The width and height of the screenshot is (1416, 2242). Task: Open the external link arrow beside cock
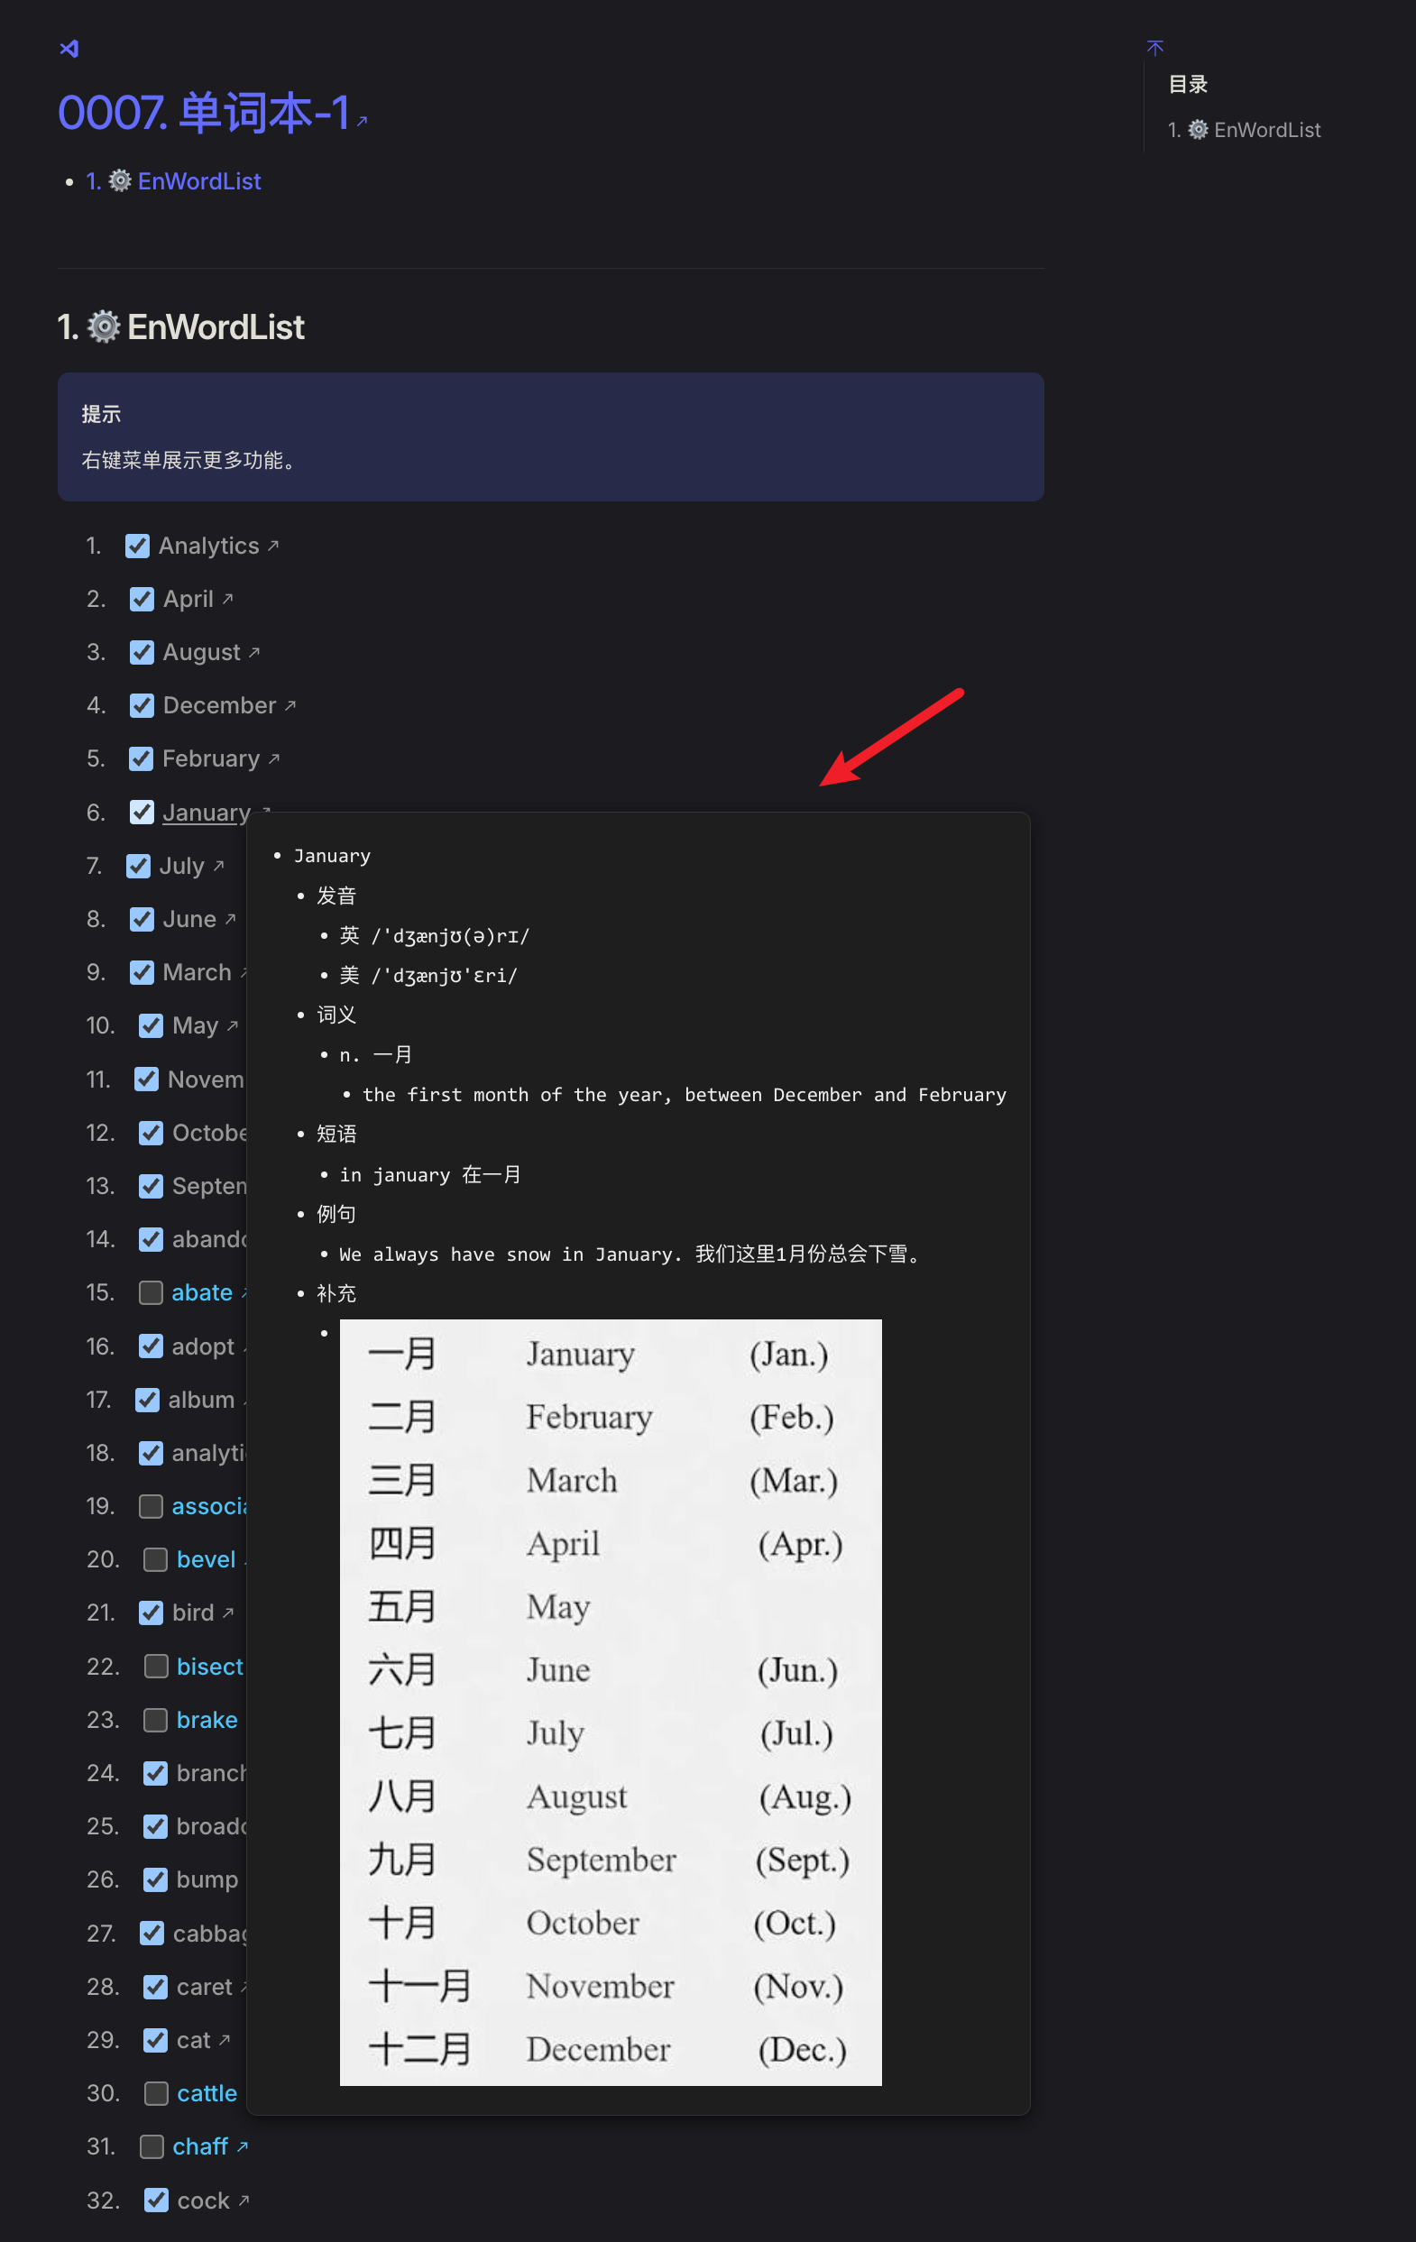[244, 2201]
